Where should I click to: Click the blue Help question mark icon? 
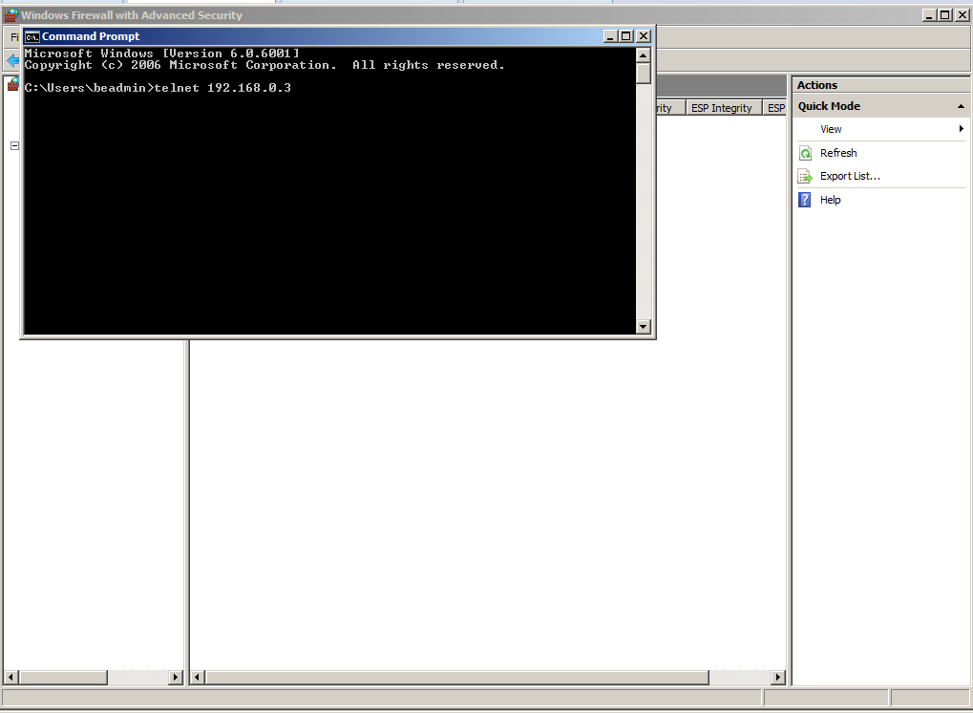pos(805,200)
